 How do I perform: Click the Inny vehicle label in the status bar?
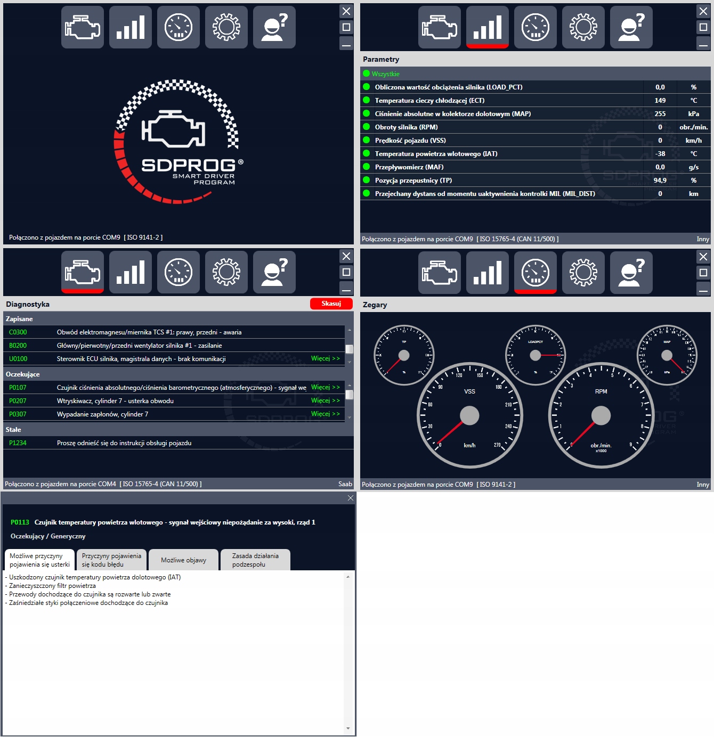point(703,240)
